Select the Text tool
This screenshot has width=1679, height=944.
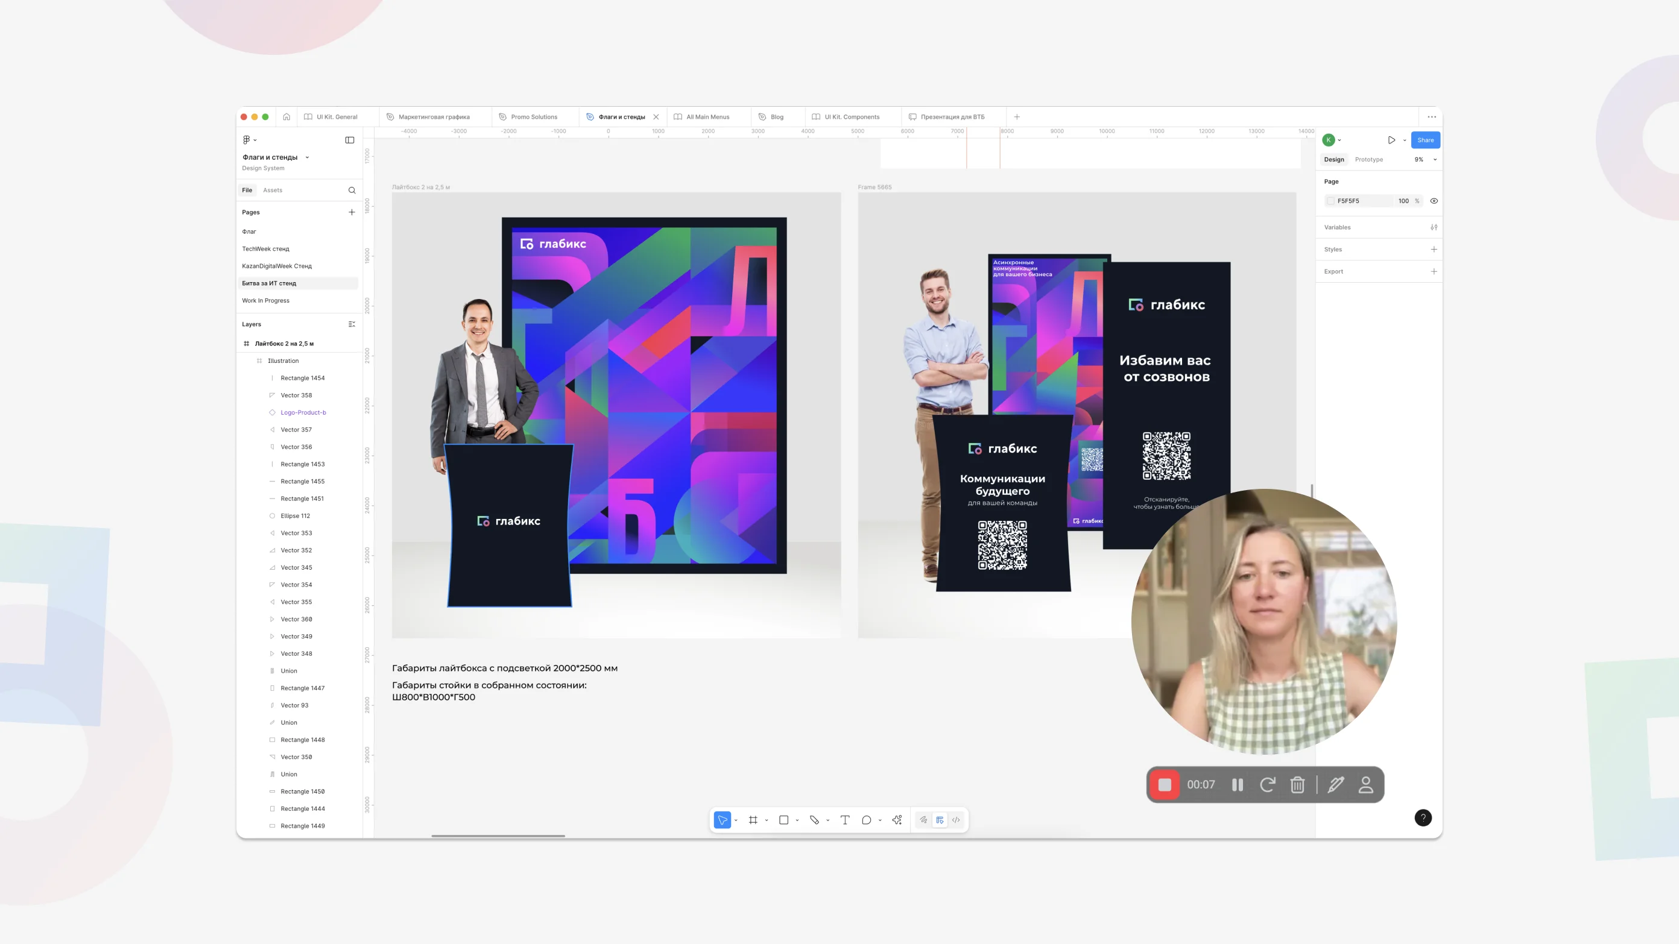[845, 820]
